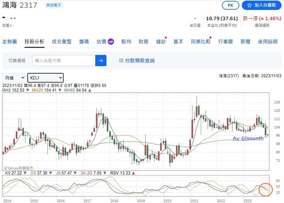Open 台股類股查詢 link
The image size is (284, 203).
point(140,61)
